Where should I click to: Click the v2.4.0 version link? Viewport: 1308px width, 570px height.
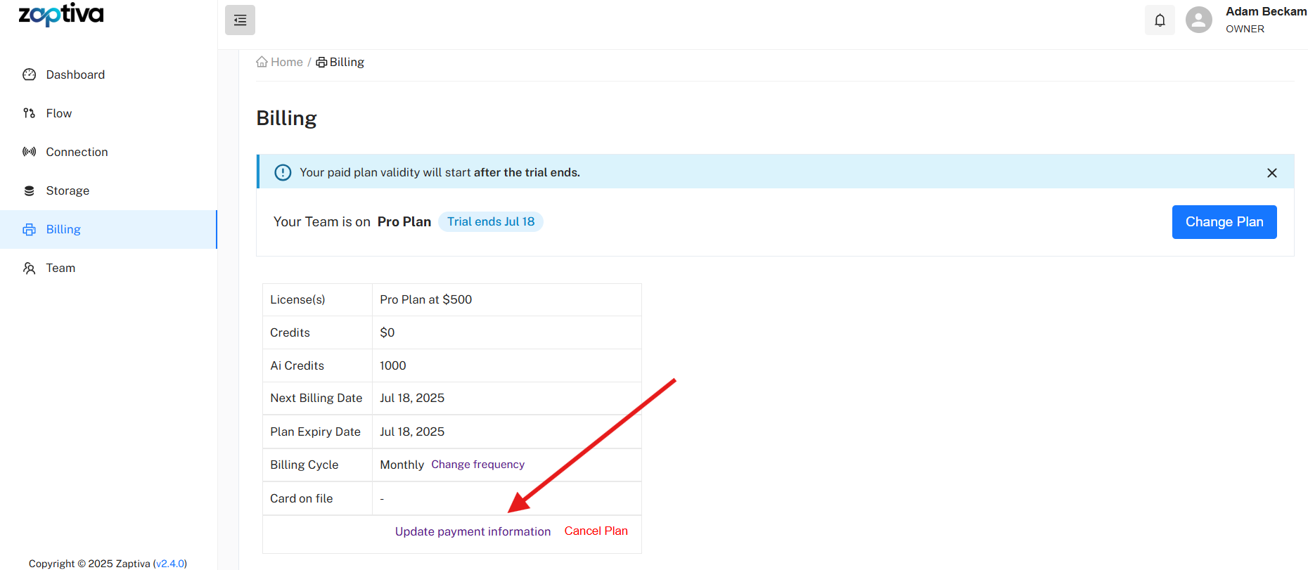[170, 564]
